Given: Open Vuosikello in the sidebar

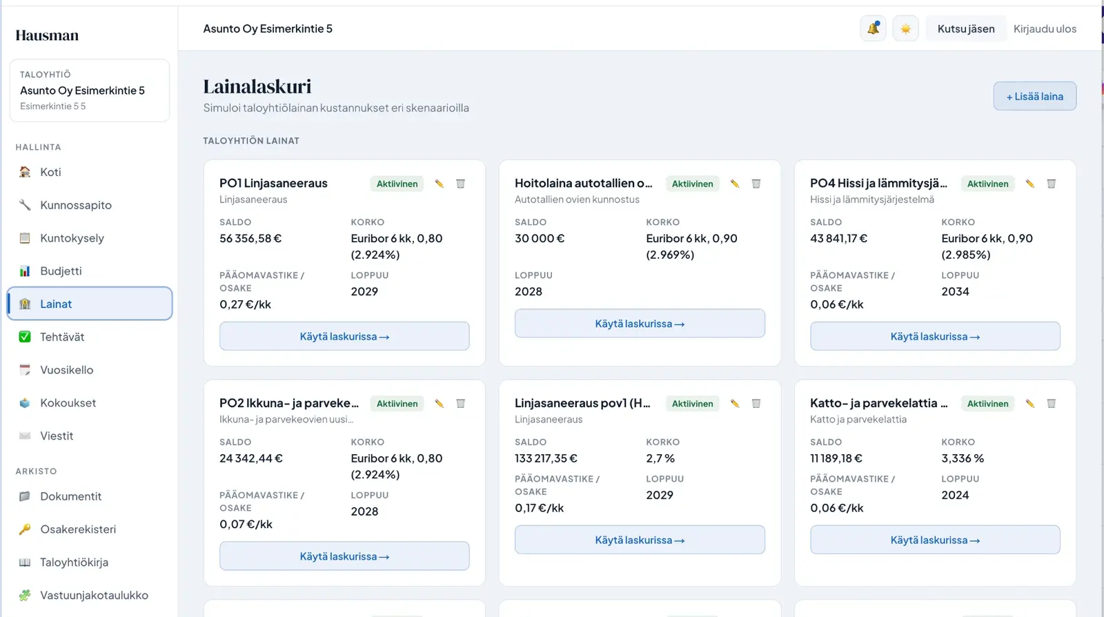Looking at the screenshot, I should [90, 370].
